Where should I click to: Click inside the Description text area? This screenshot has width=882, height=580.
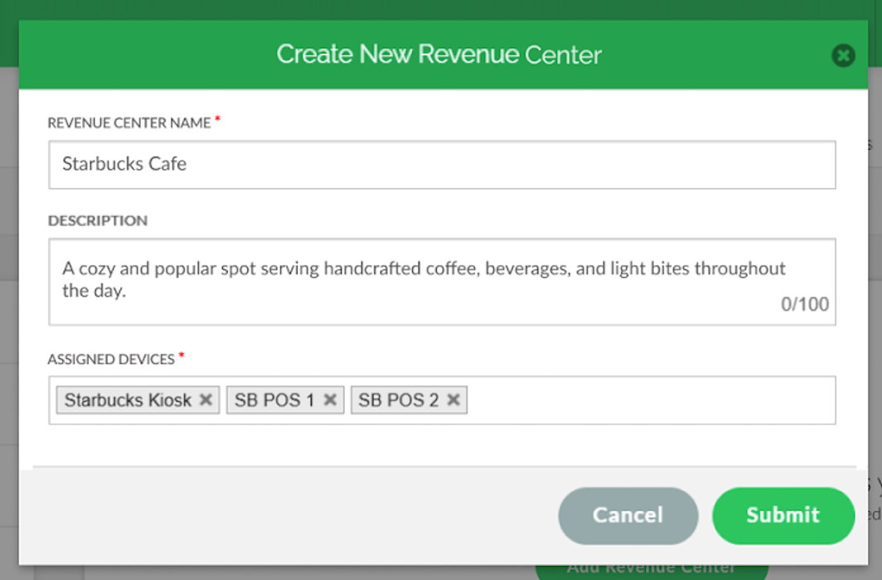pyautogui.click(x=442, y=283)
